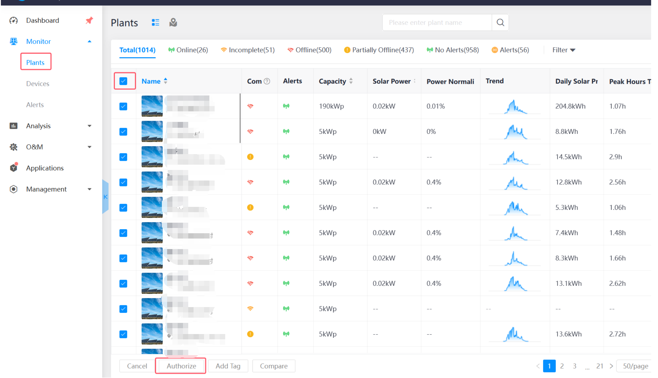Image resolution: width=658 pixels, height=378 pixels.
Task: Toggle the select-all header checkbox
Action: coord(123,81)
